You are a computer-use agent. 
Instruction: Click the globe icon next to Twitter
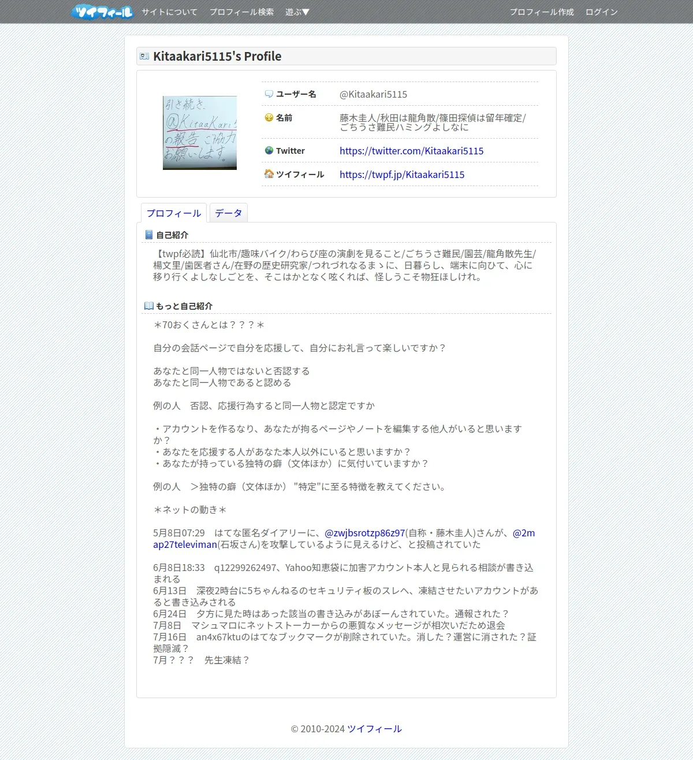coord(269,150)
